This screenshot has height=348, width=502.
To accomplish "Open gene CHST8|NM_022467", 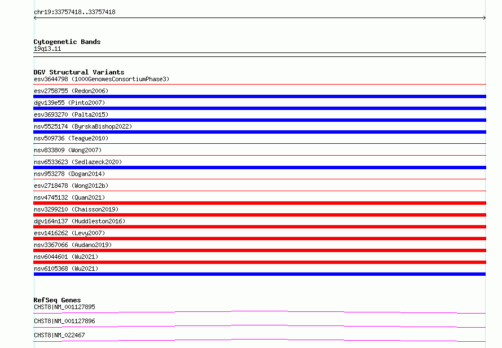I will pyautogui.click(x=59, y=335).
